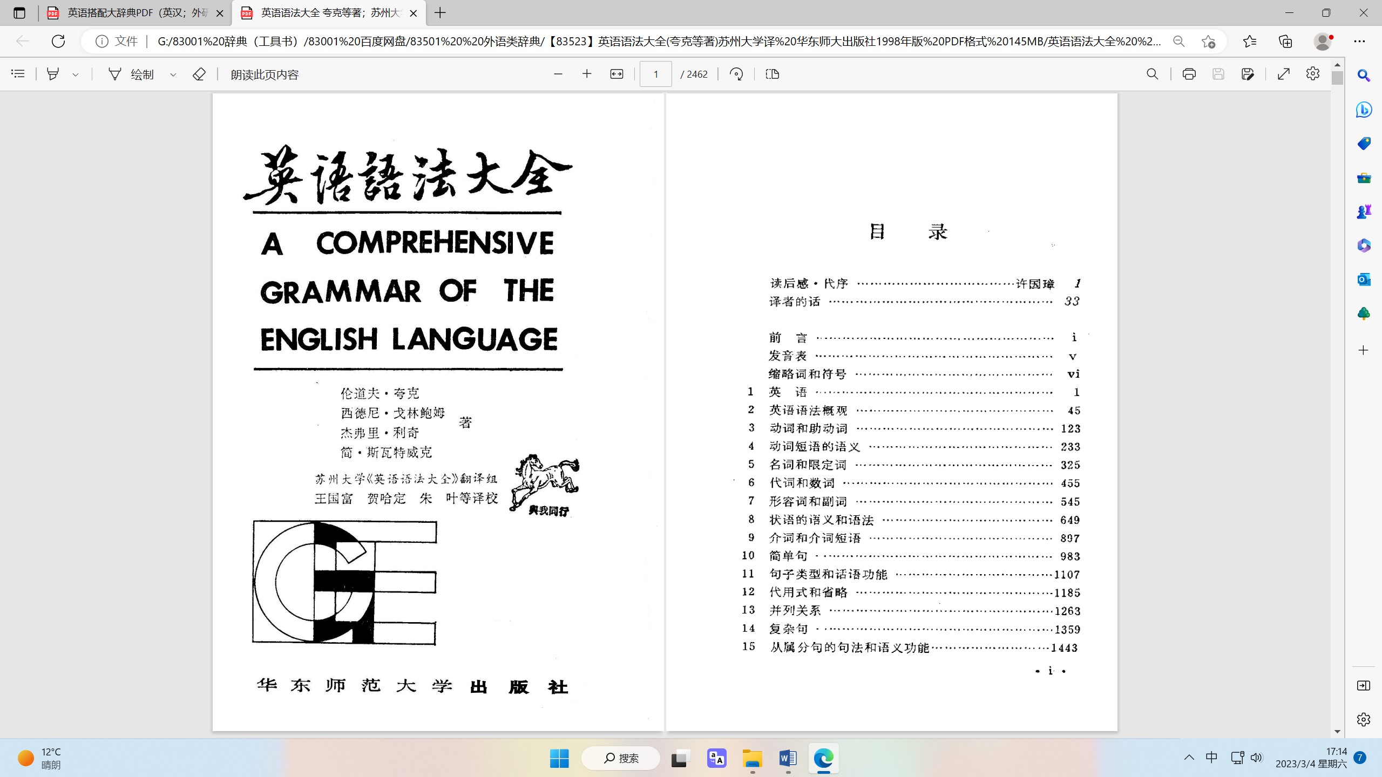1382x777 pixels.
Task: Open the user profile menu
Action: 1323,41
